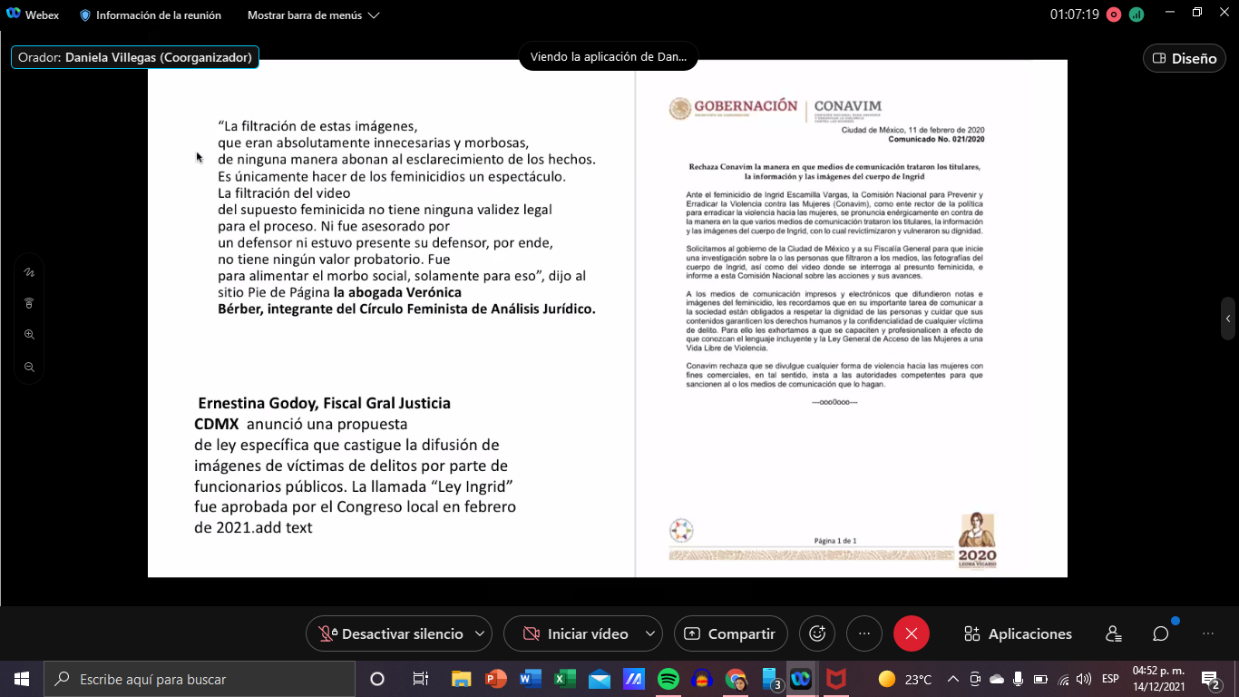
Task: Open the Cortana circle icon
Action: [377, 679]
